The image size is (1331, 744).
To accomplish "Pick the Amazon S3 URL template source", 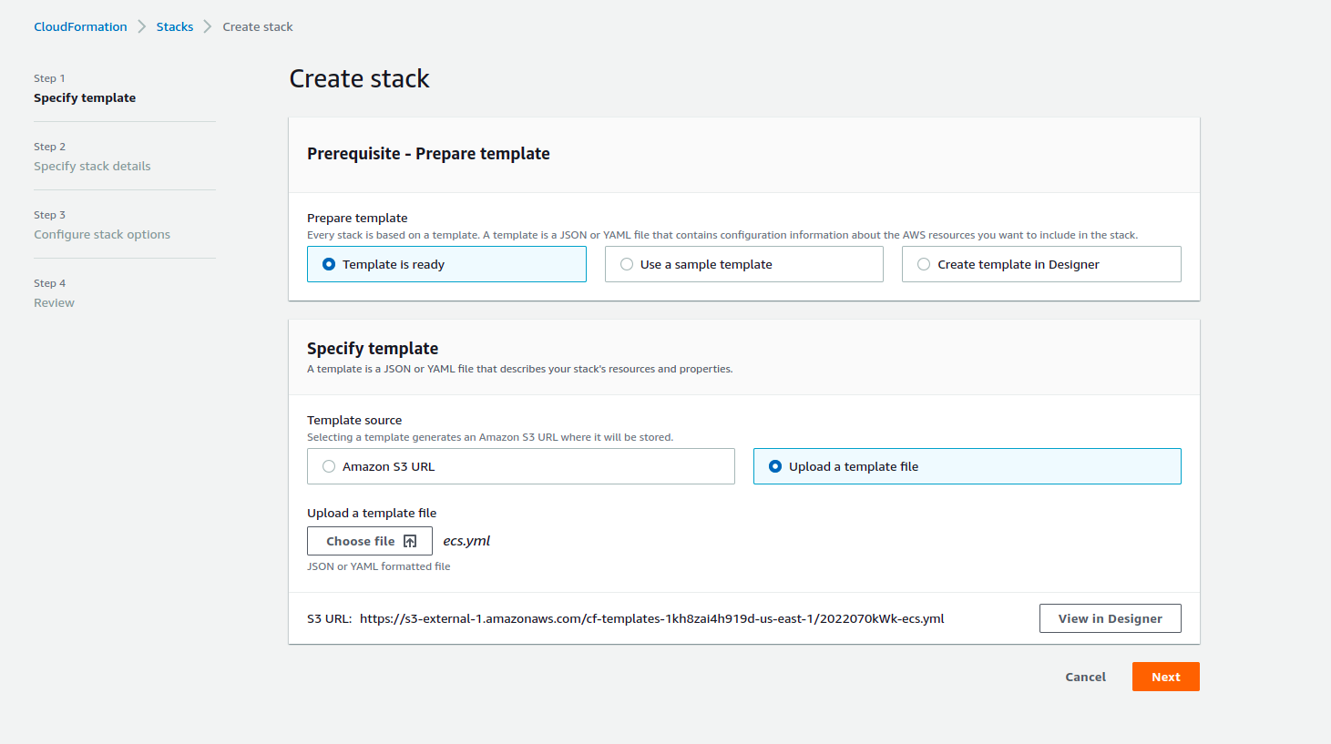I will tap(328, 465).
